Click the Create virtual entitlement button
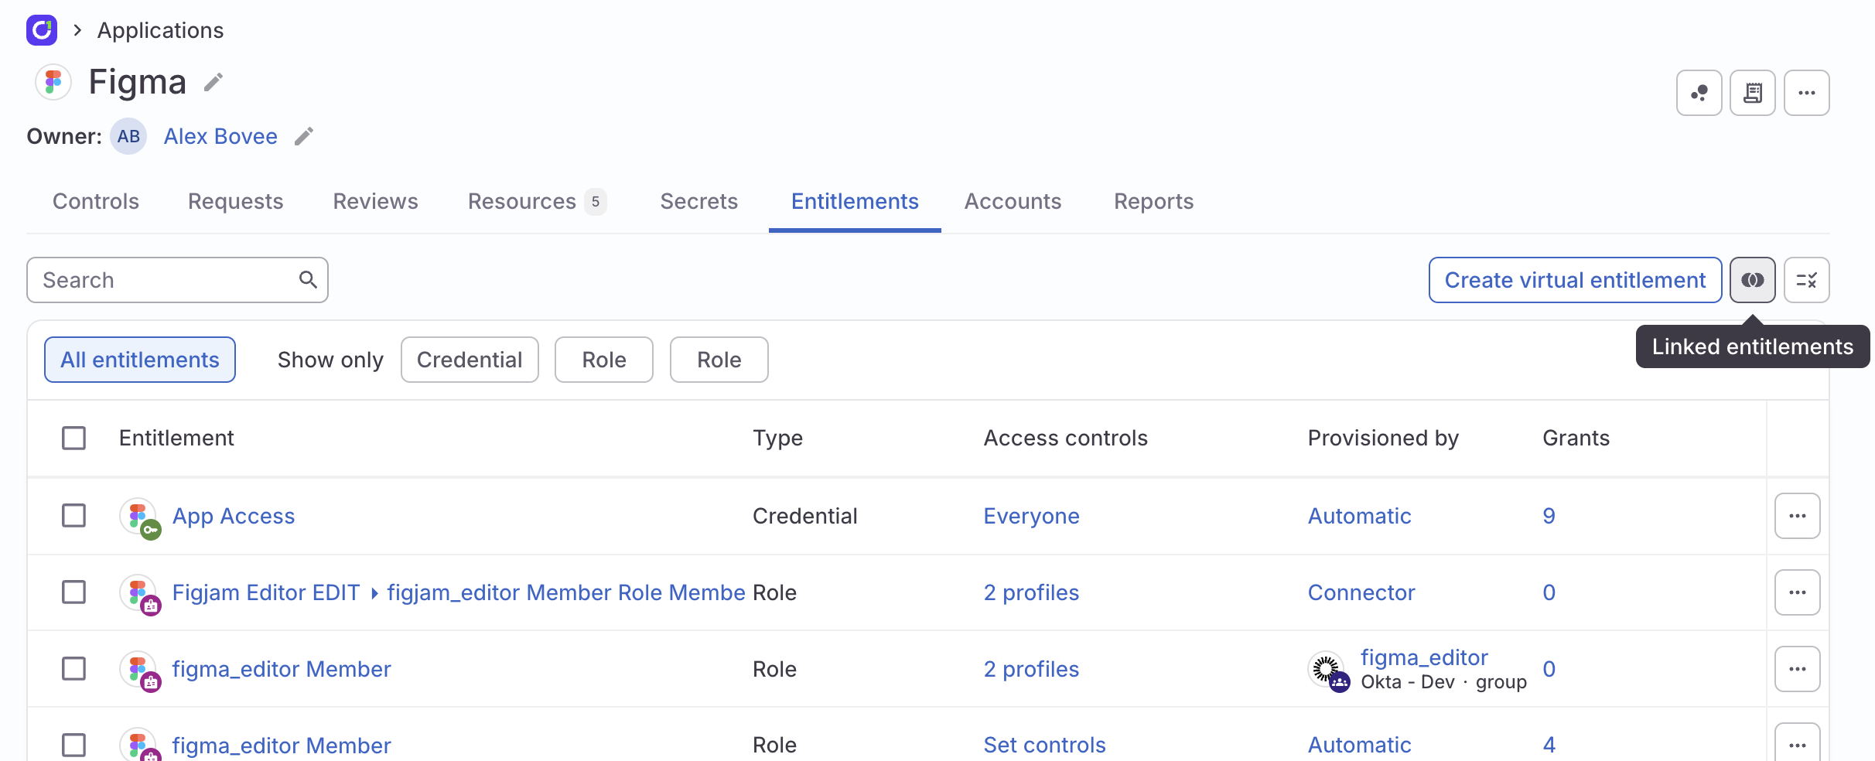Screen dimensions: 1875x761 (1575, 279)
